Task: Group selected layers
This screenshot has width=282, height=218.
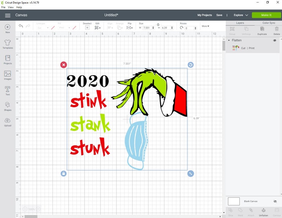Action: click(232, 31)
